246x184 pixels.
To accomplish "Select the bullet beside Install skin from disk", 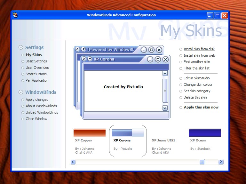I will pos(181,49).
